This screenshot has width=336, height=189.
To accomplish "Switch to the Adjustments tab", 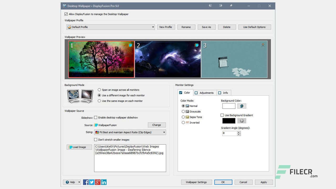I will coord(205,93).
